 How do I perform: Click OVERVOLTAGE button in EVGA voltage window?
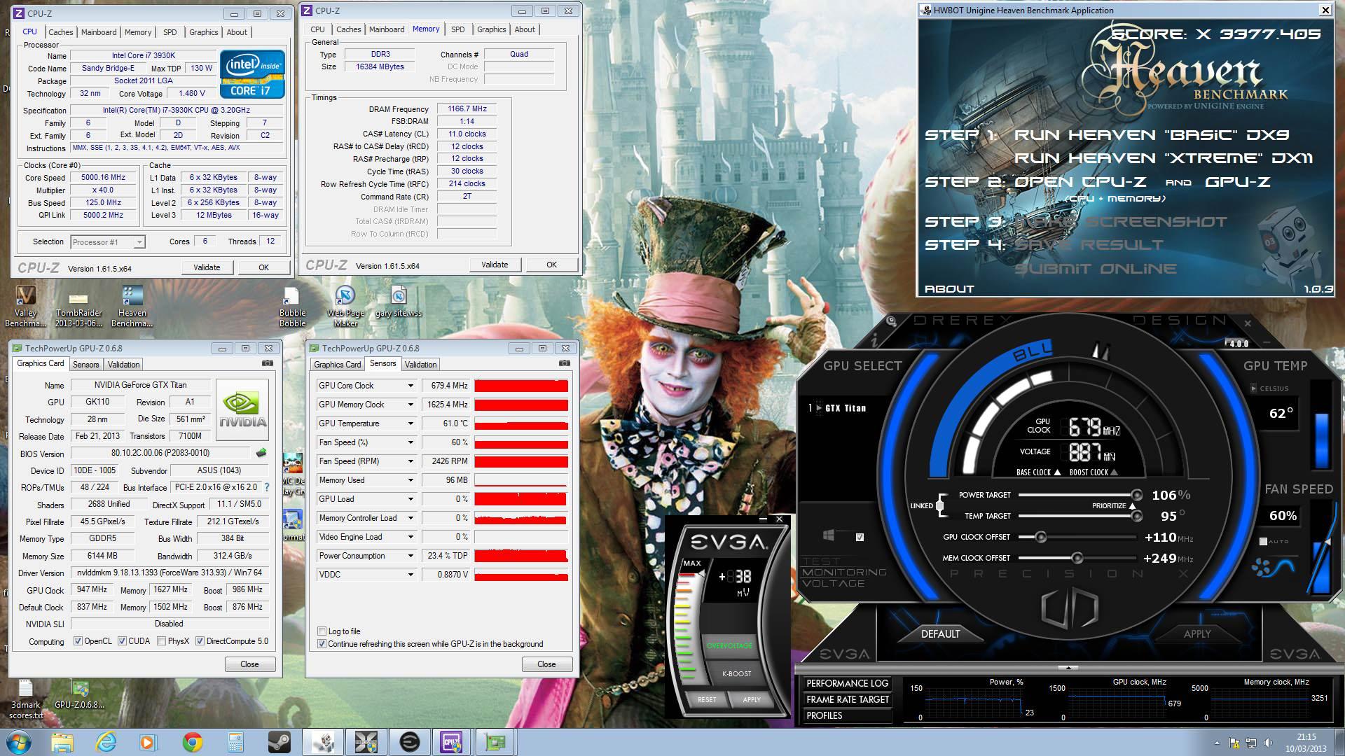pos(729,645)
